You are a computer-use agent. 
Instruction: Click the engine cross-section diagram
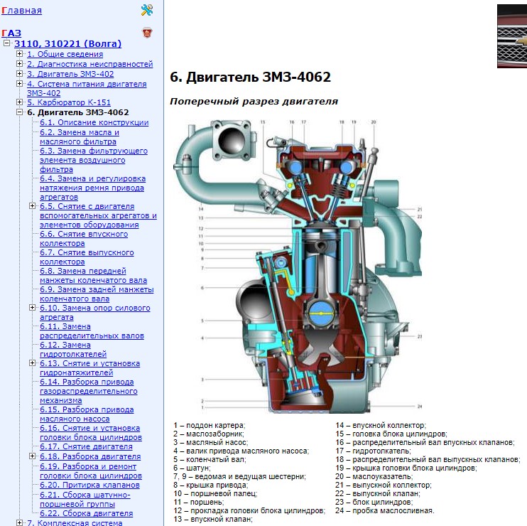[298, 266]
